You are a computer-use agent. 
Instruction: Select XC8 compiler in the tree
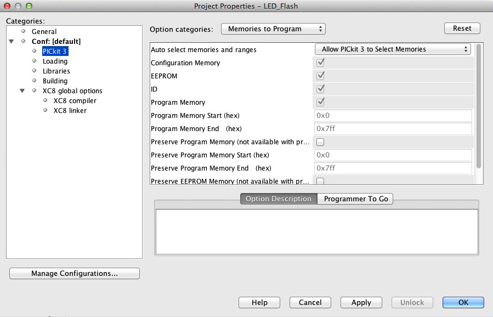(x=75, y=101)
